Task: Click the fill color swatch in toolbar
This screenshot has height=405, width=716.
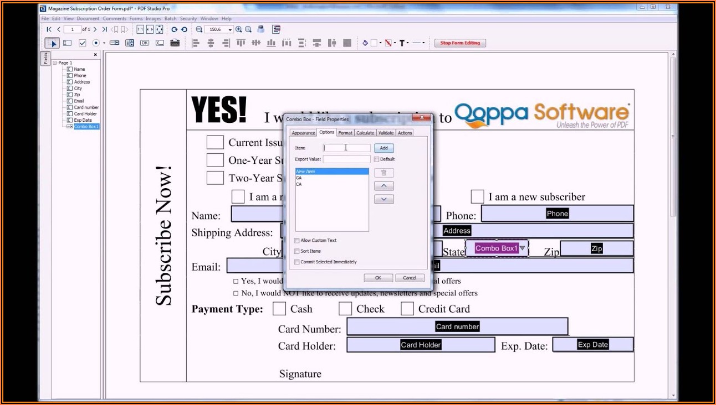Action: pos(374,43)
